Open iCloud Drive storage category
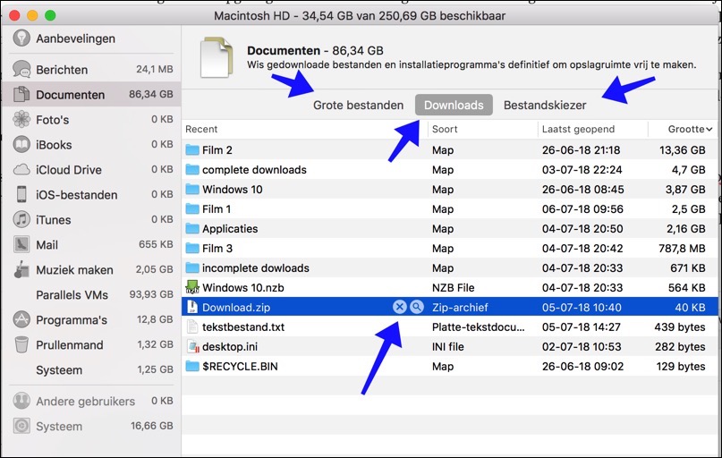Viewport: 722px width, 458px height. click(68, 170)
